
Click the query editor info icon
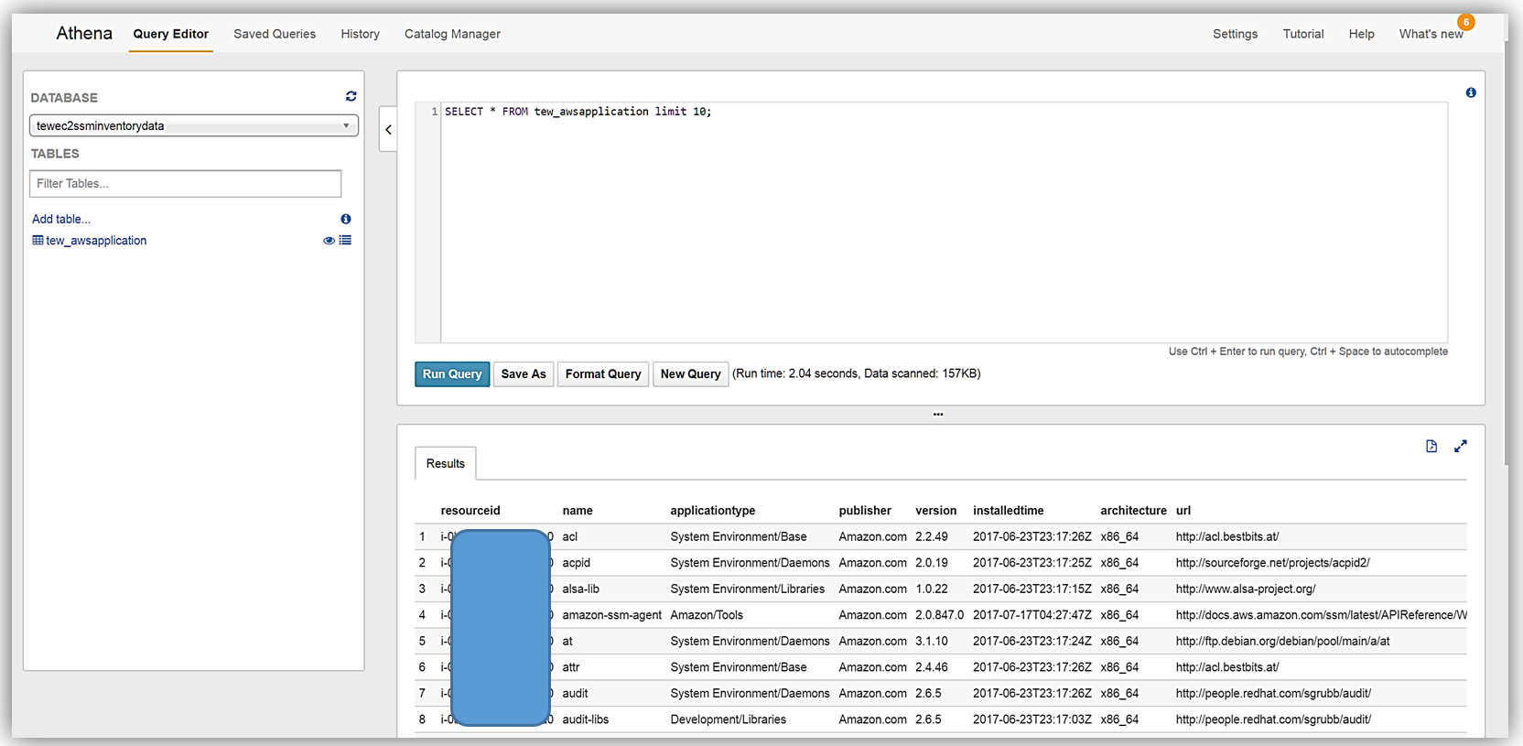pos(1470,92)
